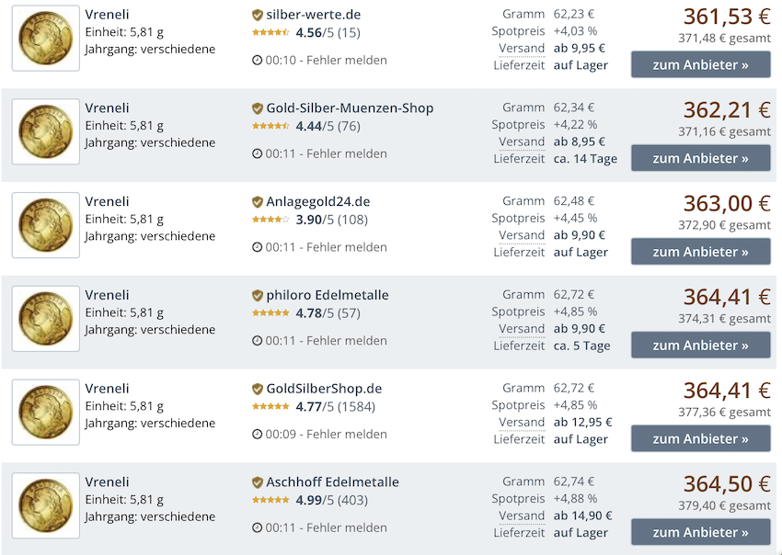Click the verified shield icon beside Gold-Silber-Muenzen-Shop
782x555 pixels.
click(x=258, y=108)
